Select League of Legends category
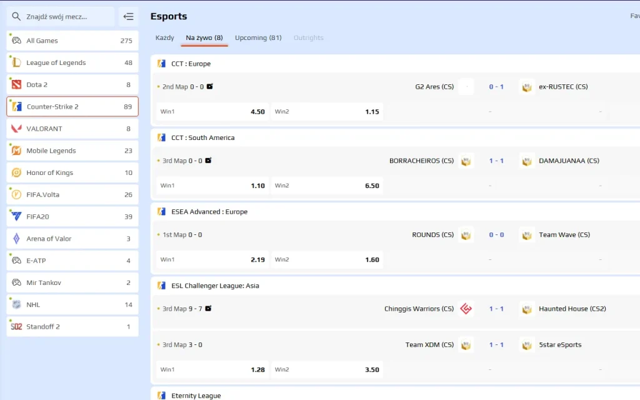This screenshot has width=640, height=400. point(72,62)
